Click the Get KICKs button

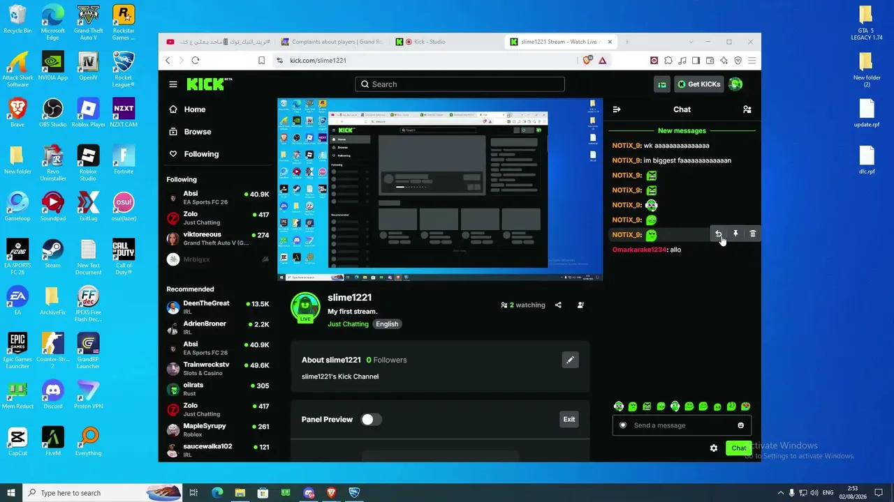pos(698,84)
